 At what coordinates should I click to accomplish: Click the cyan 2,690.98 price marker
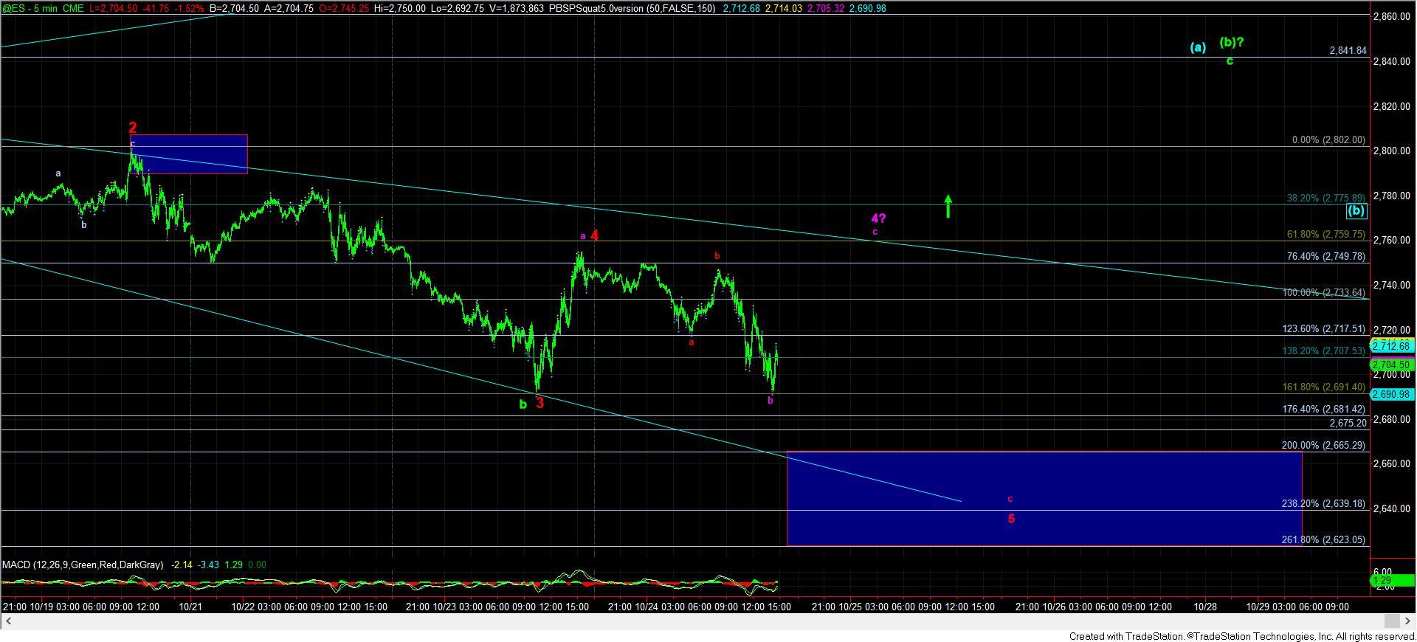pos(1391,394)
